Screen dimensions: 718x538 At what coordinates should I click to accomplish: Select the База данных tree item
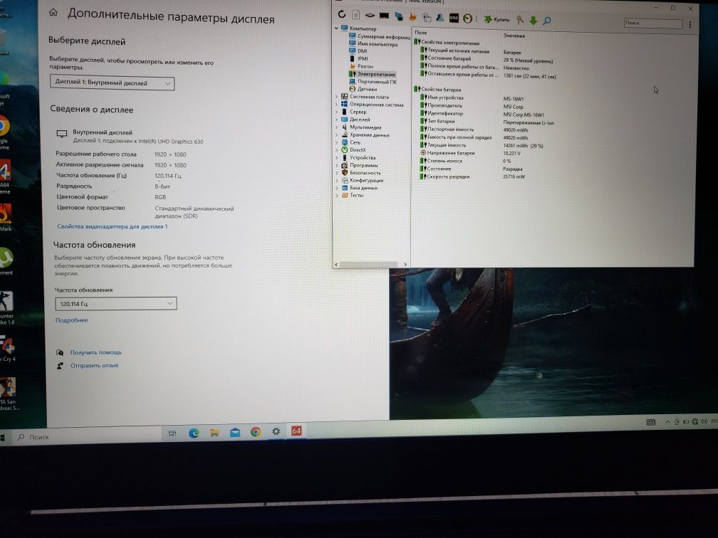(x=360, y=188)
